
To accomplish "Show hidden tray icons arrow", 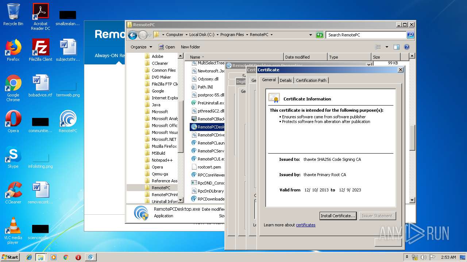I will [407, 257].
